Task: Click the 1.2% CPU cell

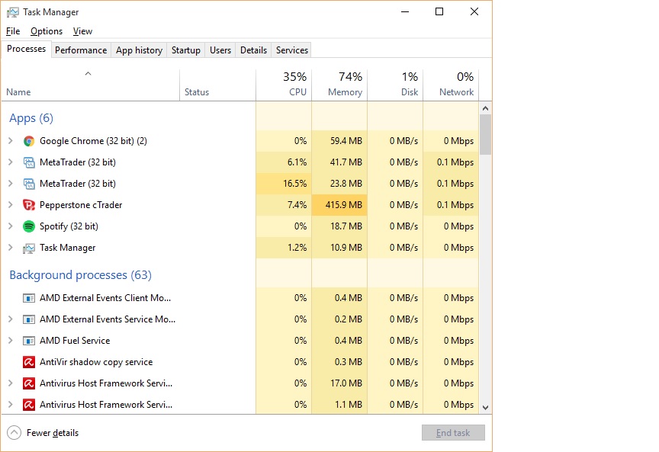Action: click(284, 248)
